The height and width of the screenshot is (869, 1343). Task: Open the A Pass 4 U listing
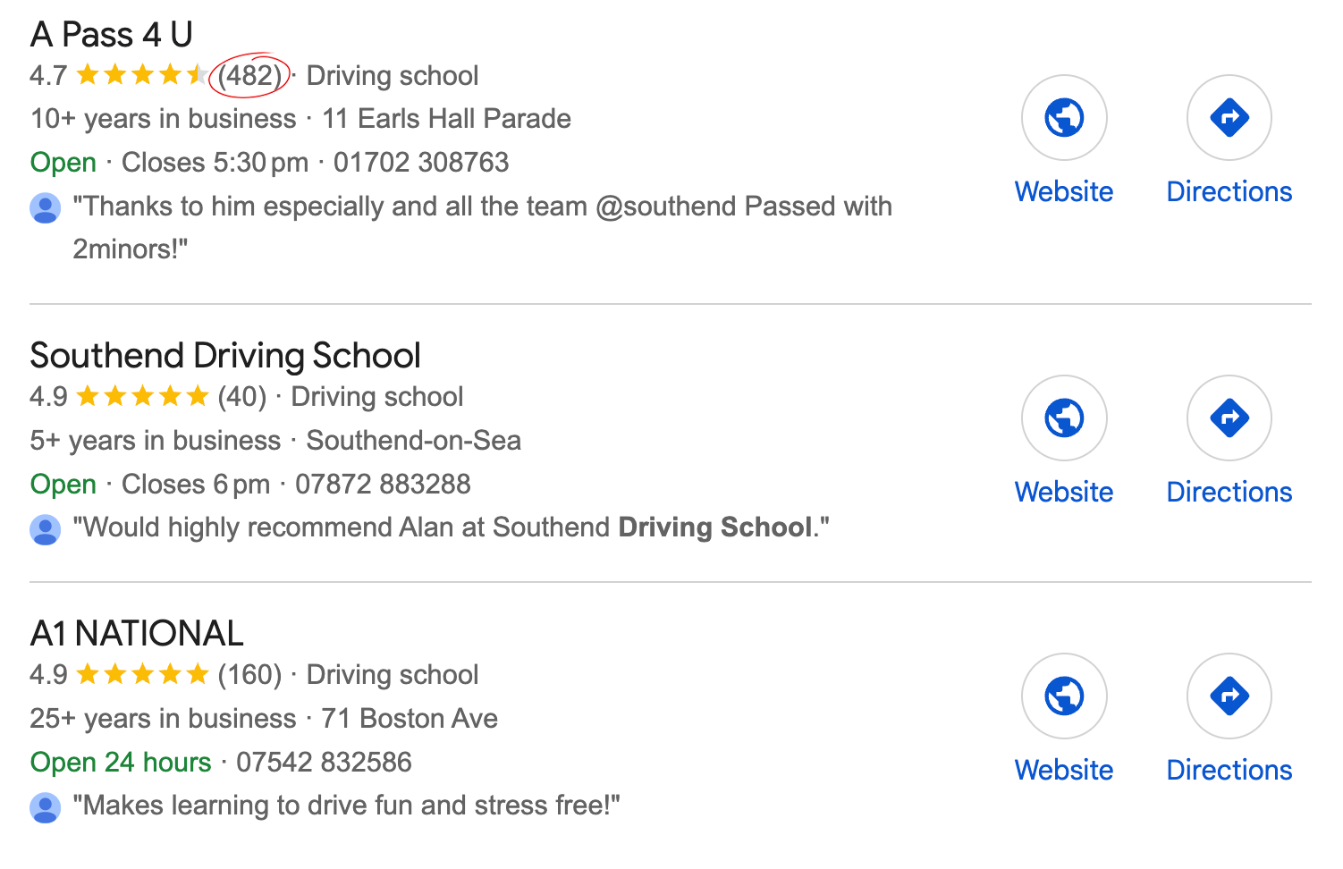(x=111, y=34)
